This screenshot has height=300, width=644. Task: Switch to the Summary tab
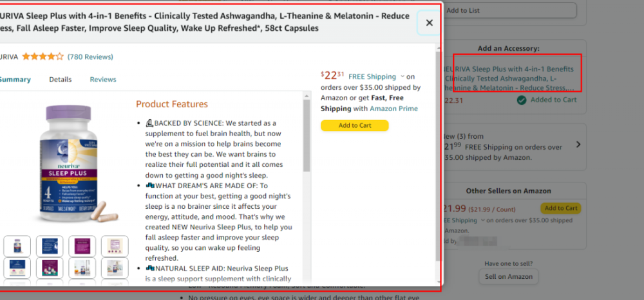(15, 80)
